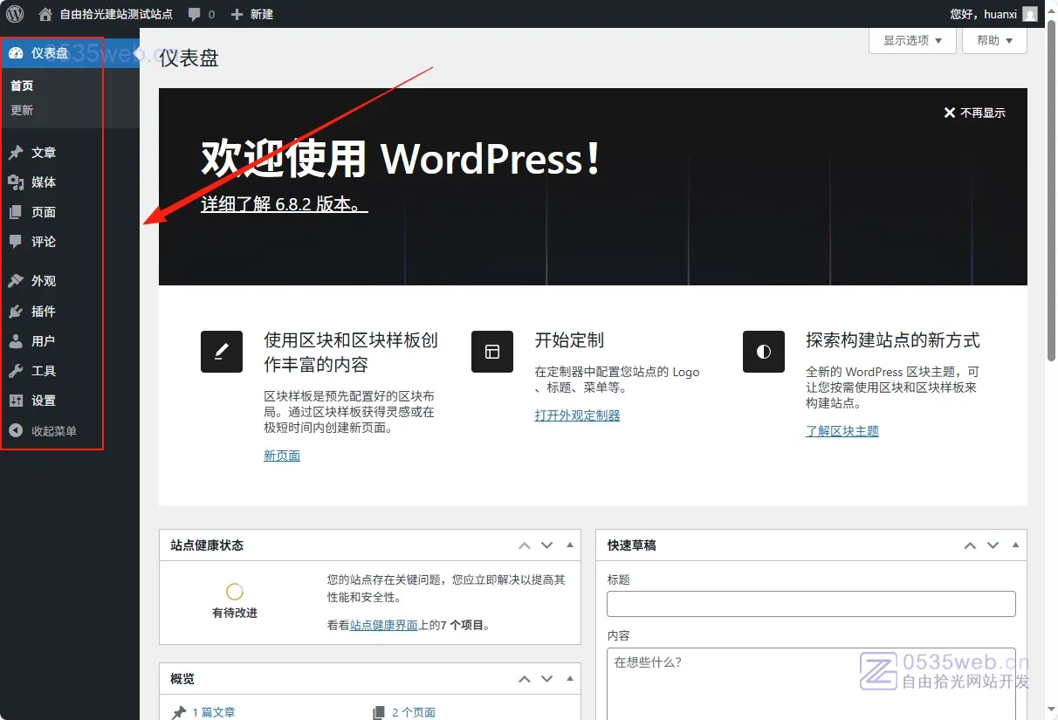The width and height of the screenshot is (1058, 720).
Task: Dismiss the welcome panel with 不再显示
Action: [x=974, y=113]
